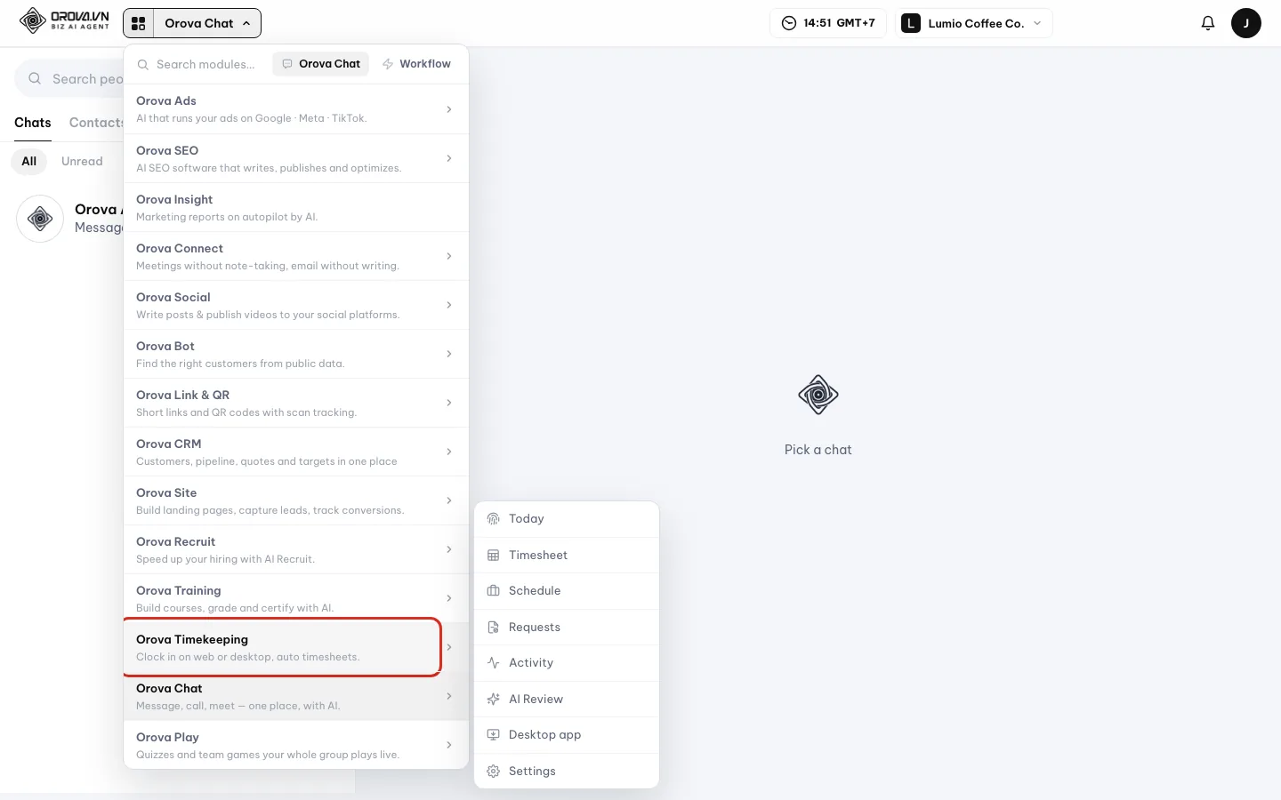Click the fingerprint icon beside Today
The height and width of the screenshot is (800, 1281).
coord(494,519)
